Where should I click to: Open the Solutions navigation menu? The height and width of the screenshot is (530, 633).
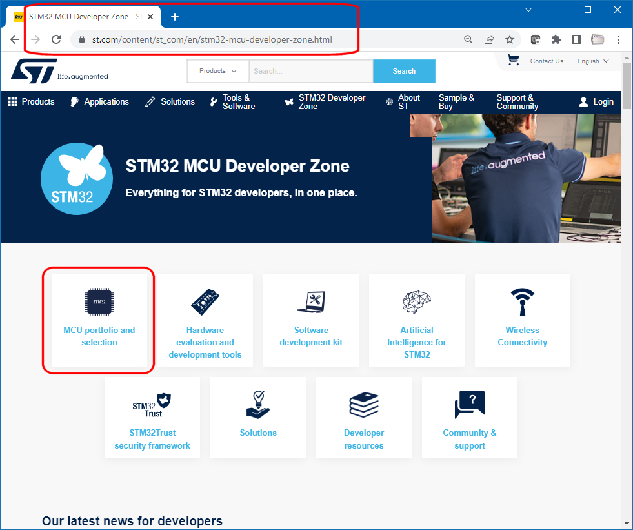coord(170,102)
